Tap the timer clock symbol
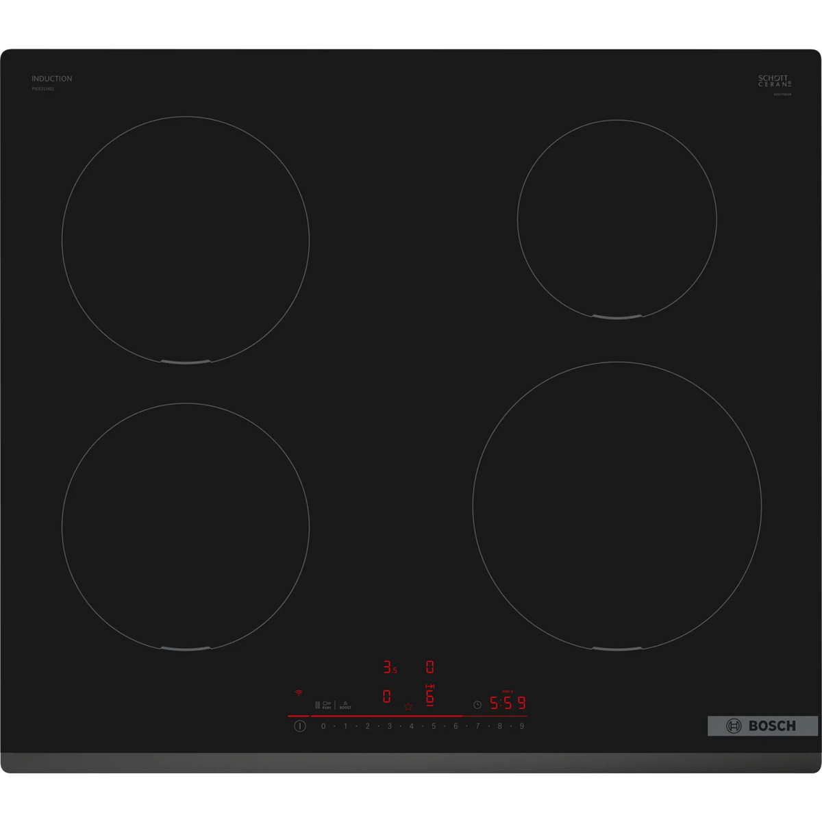This screenshot has width=822, height=822. click(477, 704)
